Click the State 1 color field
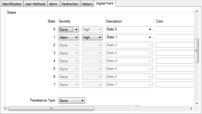 pyautogui.click(x=175, y=37)
